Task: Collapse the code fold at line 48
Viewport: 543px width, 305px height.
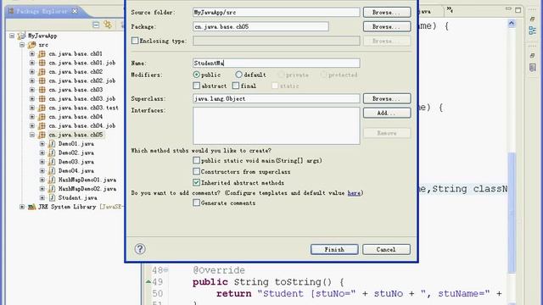Action: pyautogui.click(x=166, y=269)
